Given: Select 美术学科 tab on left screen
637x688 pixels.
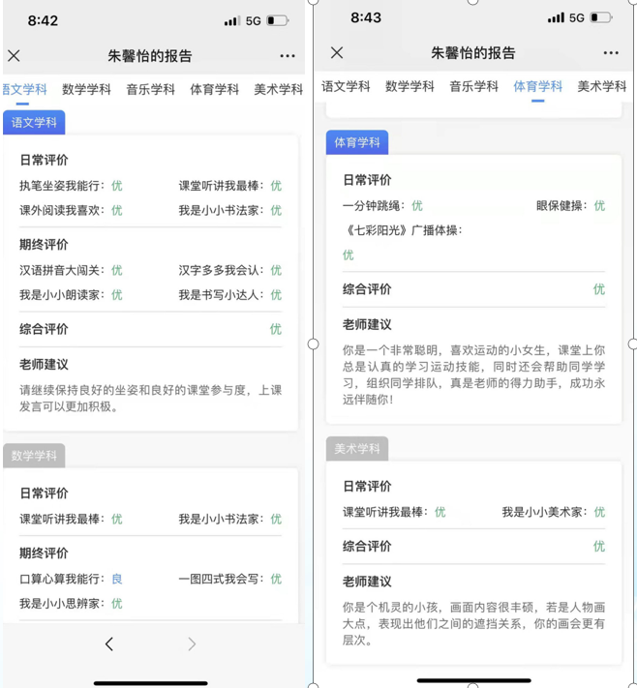Looking at the screenshot, I should (x=279, y=90).
